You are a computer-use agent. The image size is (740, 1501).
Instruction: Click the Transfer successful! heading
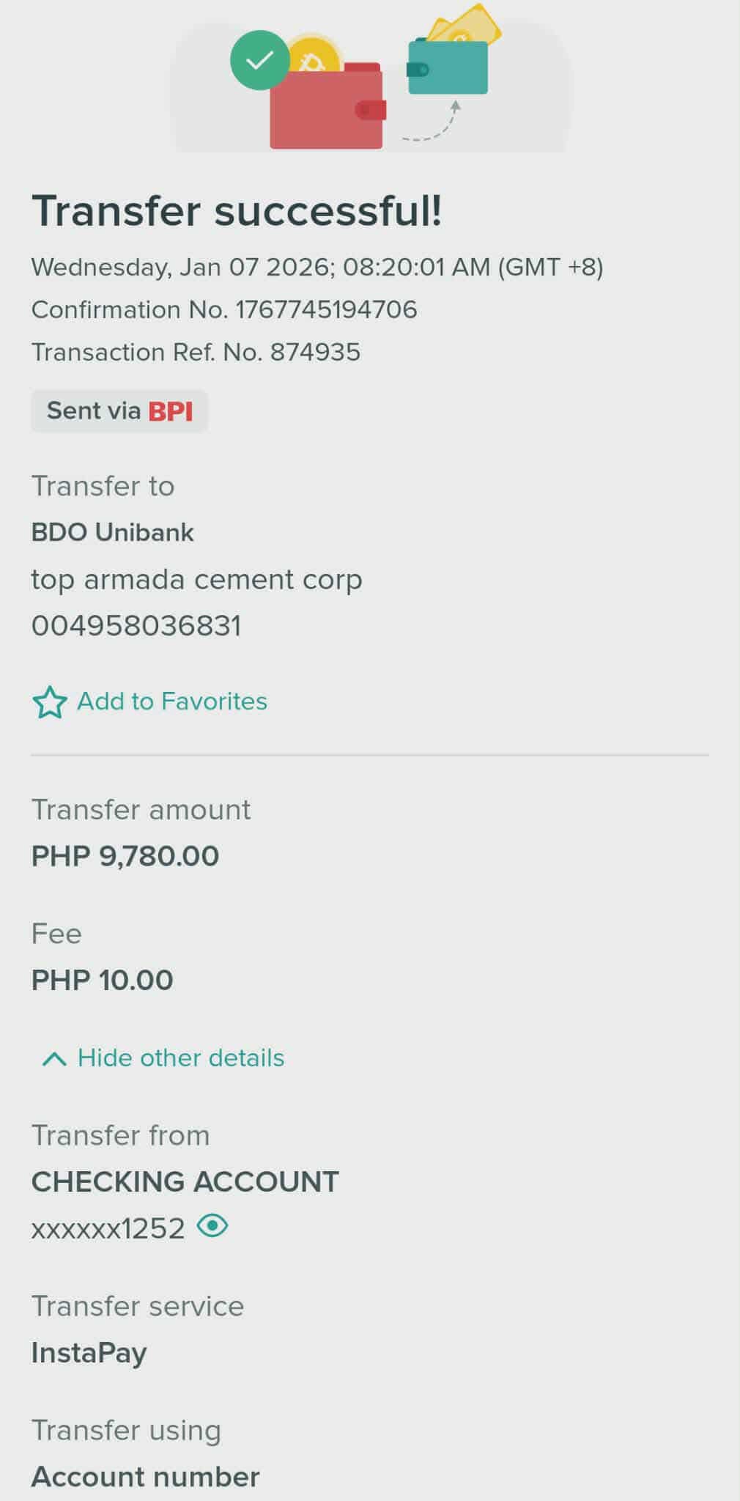[237, 211]
